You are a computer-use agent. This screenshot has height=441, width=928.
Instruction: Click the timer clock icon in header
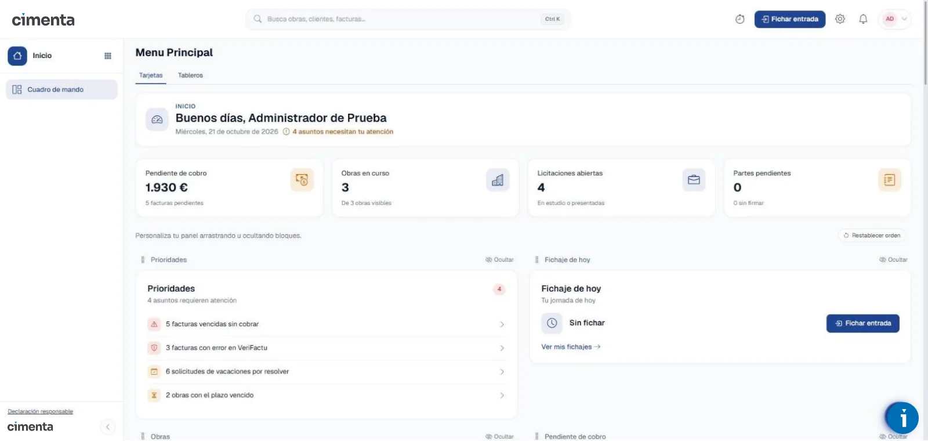[x=739, y=19]
